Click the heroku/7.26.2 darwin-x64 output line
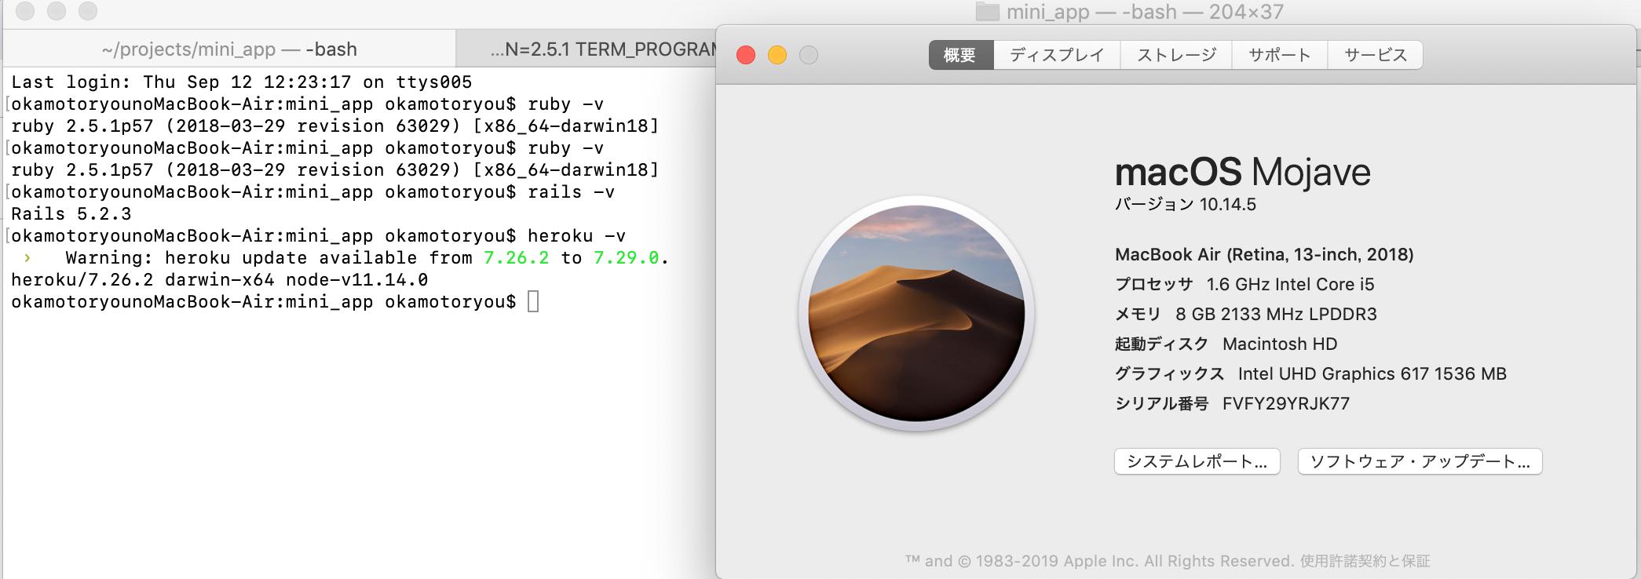Image resolution: width=1641 pixels, height=579 pixels. pyautogui.click(x=220, y=280)
